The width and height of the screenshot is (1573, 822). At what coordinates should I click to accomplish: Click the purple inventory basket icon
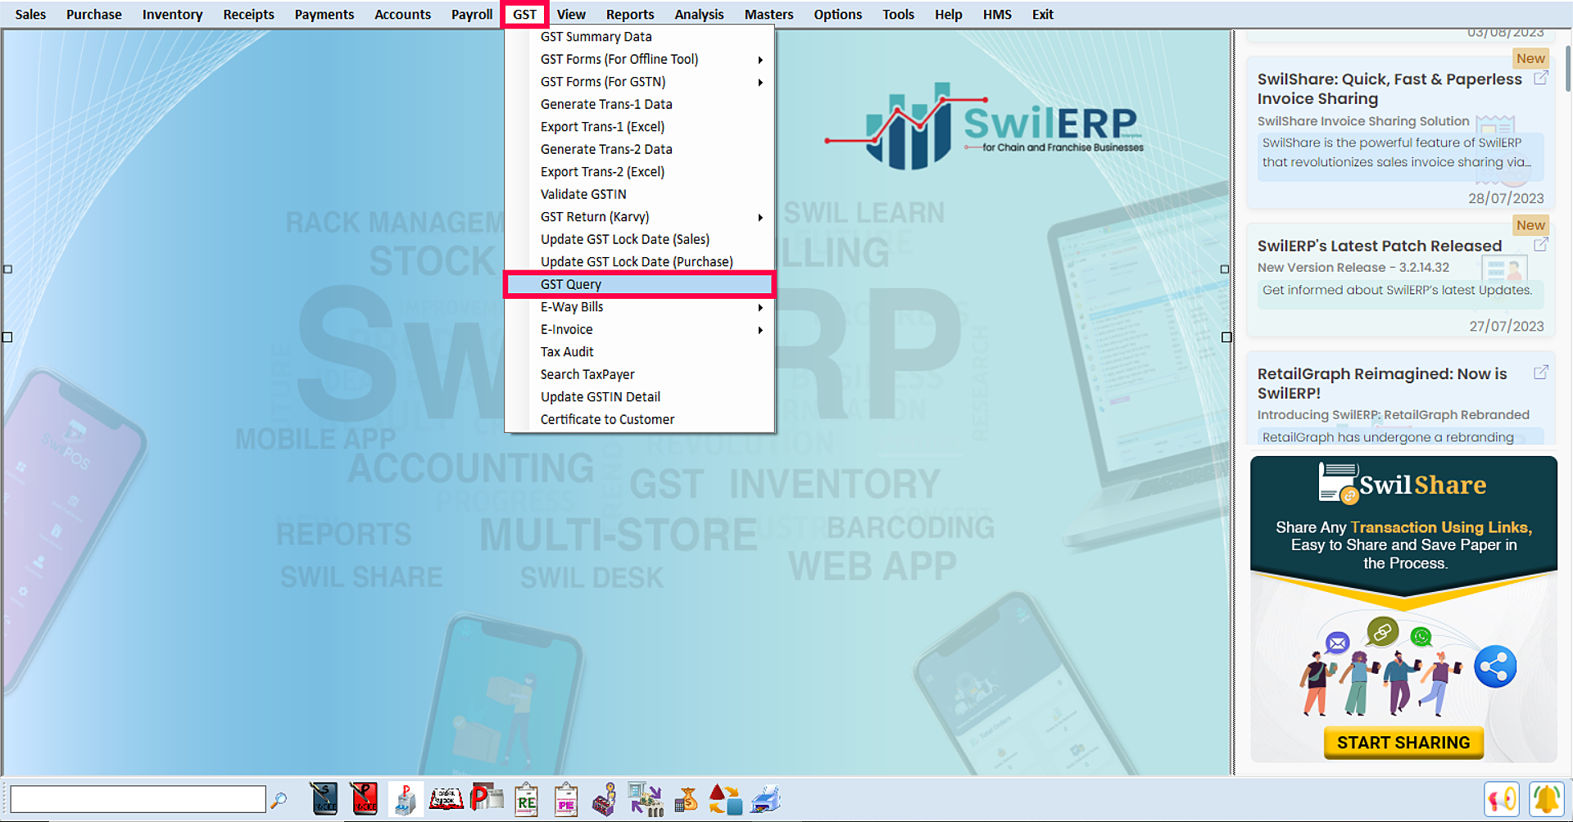pos(605,800)
